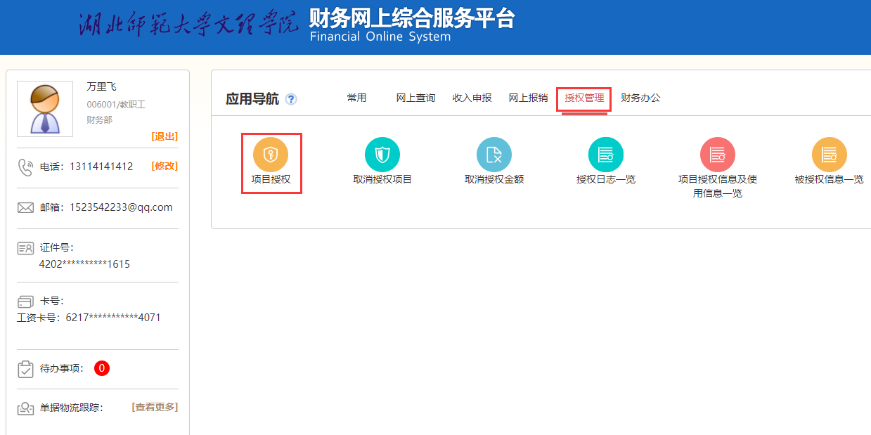Open the 网上报销 tab

click(x=528, y=98)
